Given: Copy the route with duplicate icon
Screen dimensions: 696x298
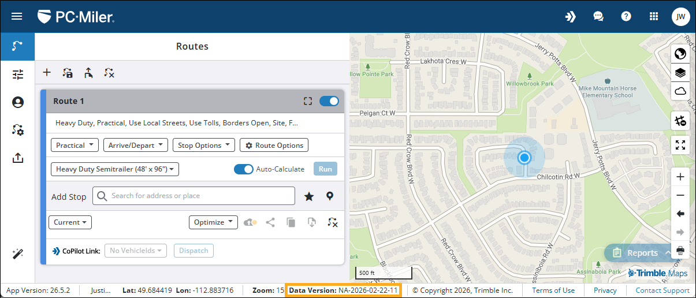Looking at the screenshot, I should (x=291, y=222).
